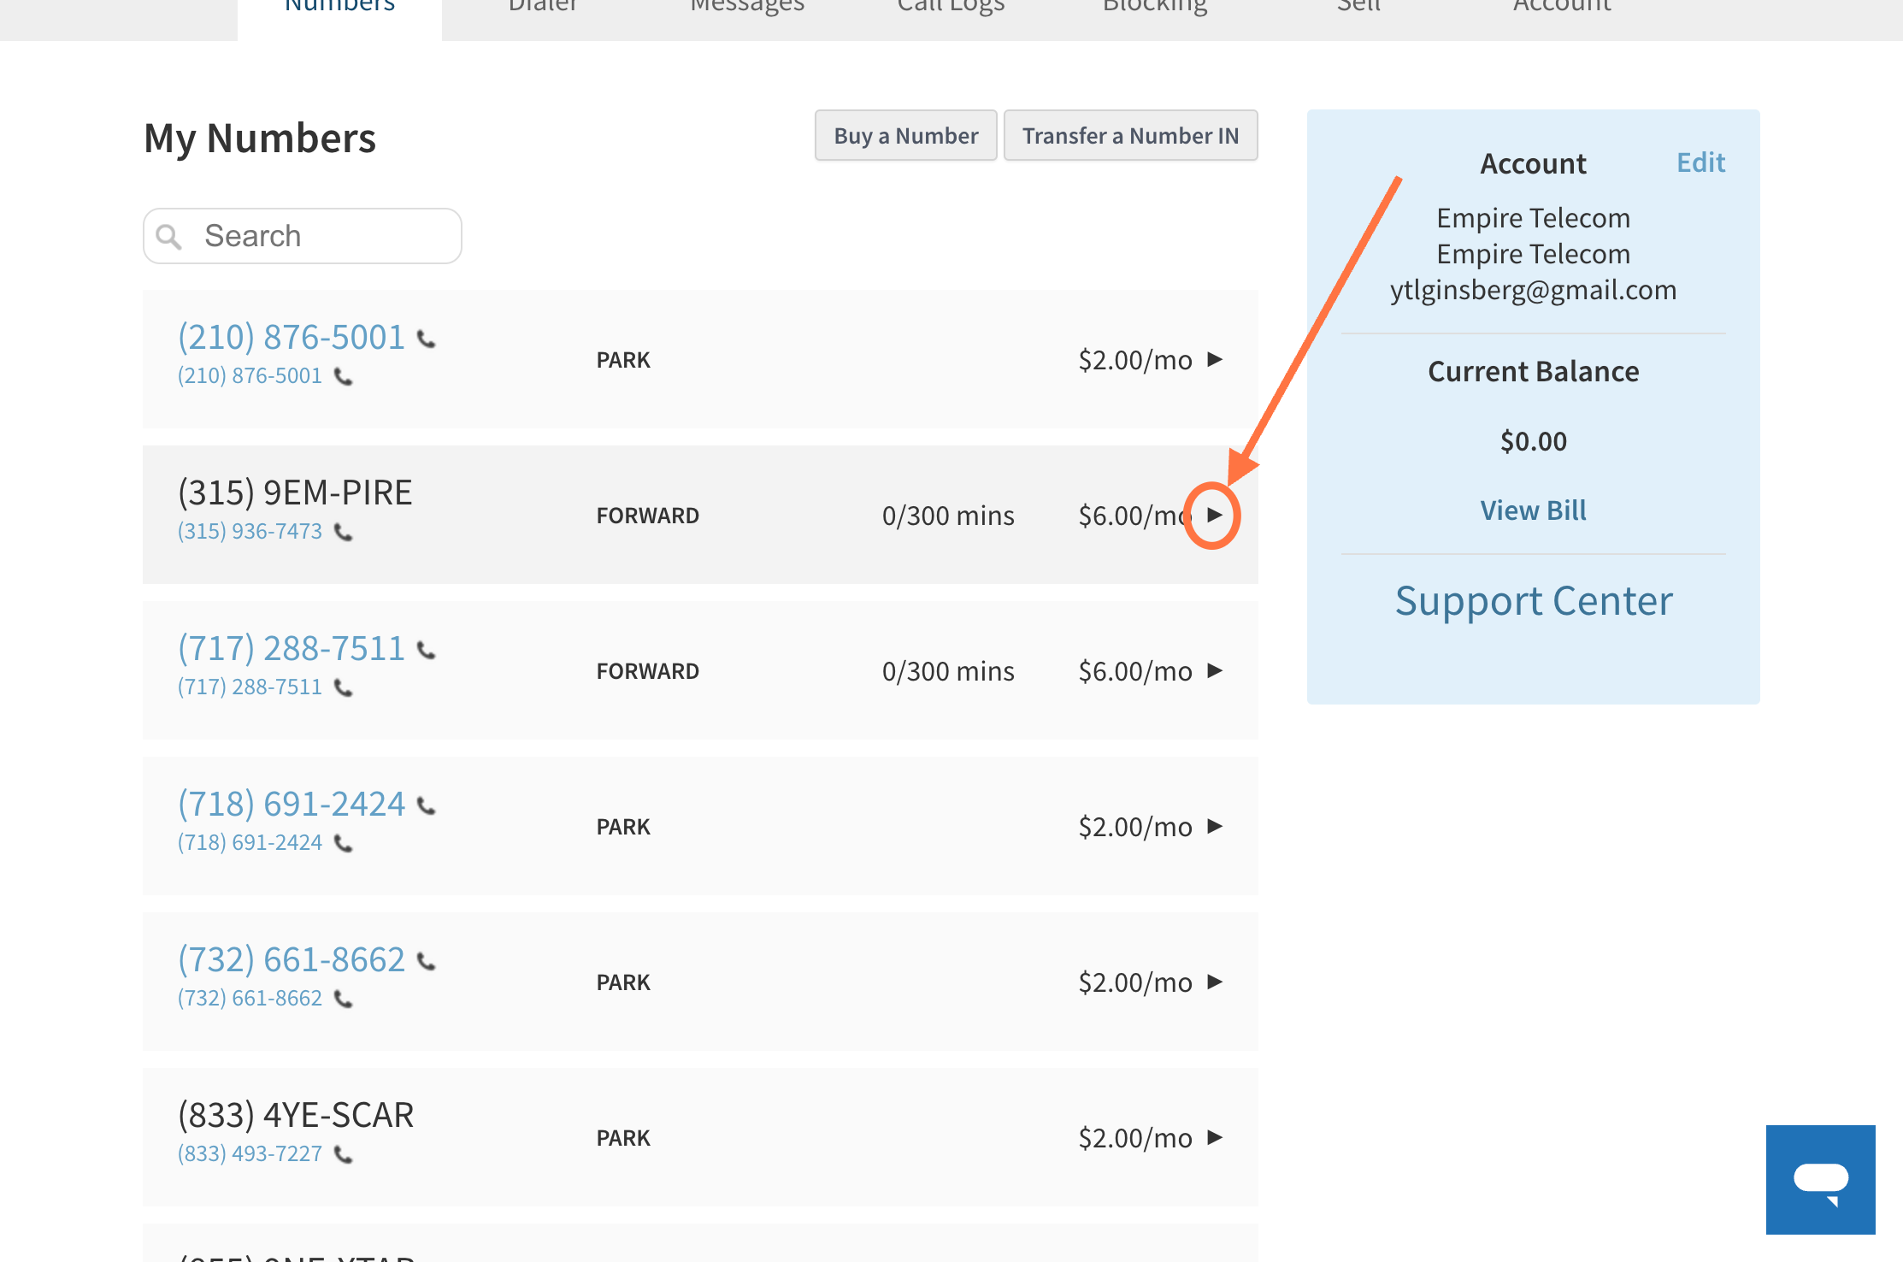The height and width of the screenshot is (1262, 1903).
Task: Click phone icon next to (833) 493-7227
Action: 343,1154
